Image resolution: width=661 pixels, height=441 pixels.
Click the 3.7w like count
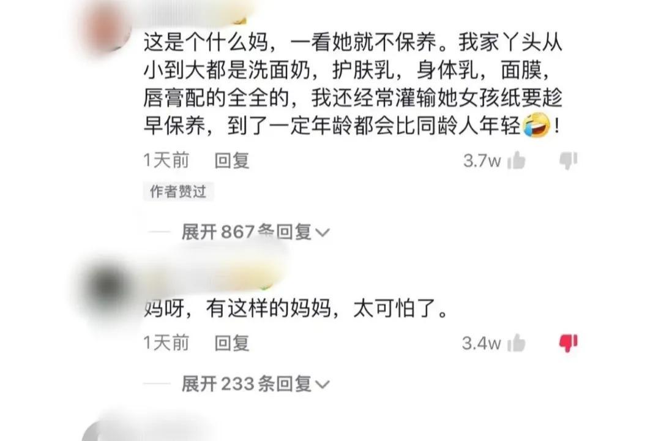pos(482,160)
